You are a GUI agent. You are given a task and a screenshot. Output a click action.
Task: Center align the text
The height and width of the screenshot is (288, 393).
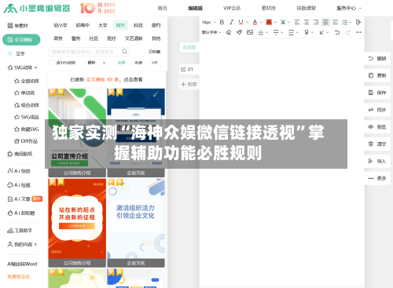tap(307, 22)
